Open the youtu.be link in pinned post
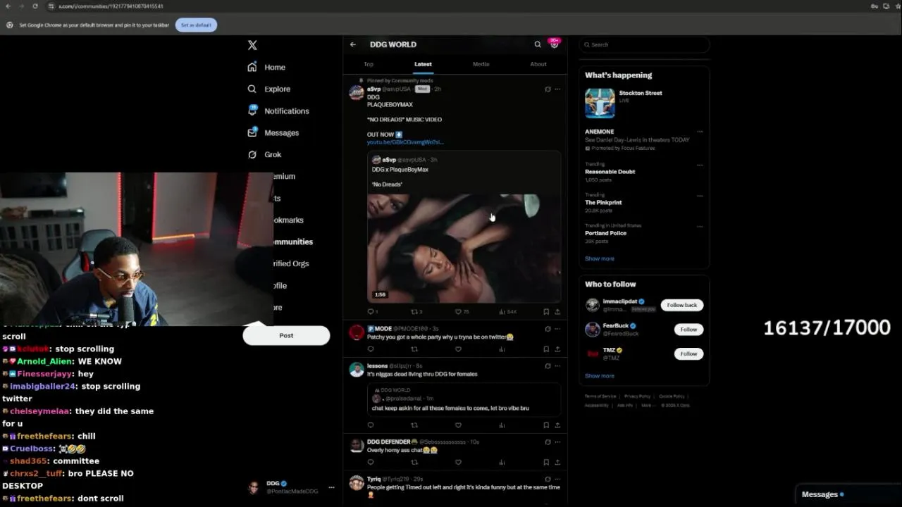Screen dimensions: 902x507 tap(405, 142)
